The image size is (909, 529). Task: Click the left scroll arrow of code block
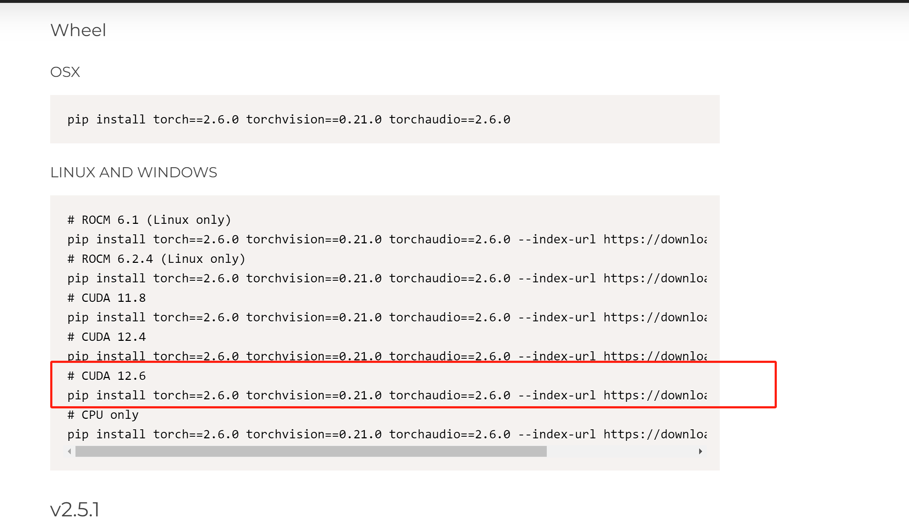[x=69, y=451]
